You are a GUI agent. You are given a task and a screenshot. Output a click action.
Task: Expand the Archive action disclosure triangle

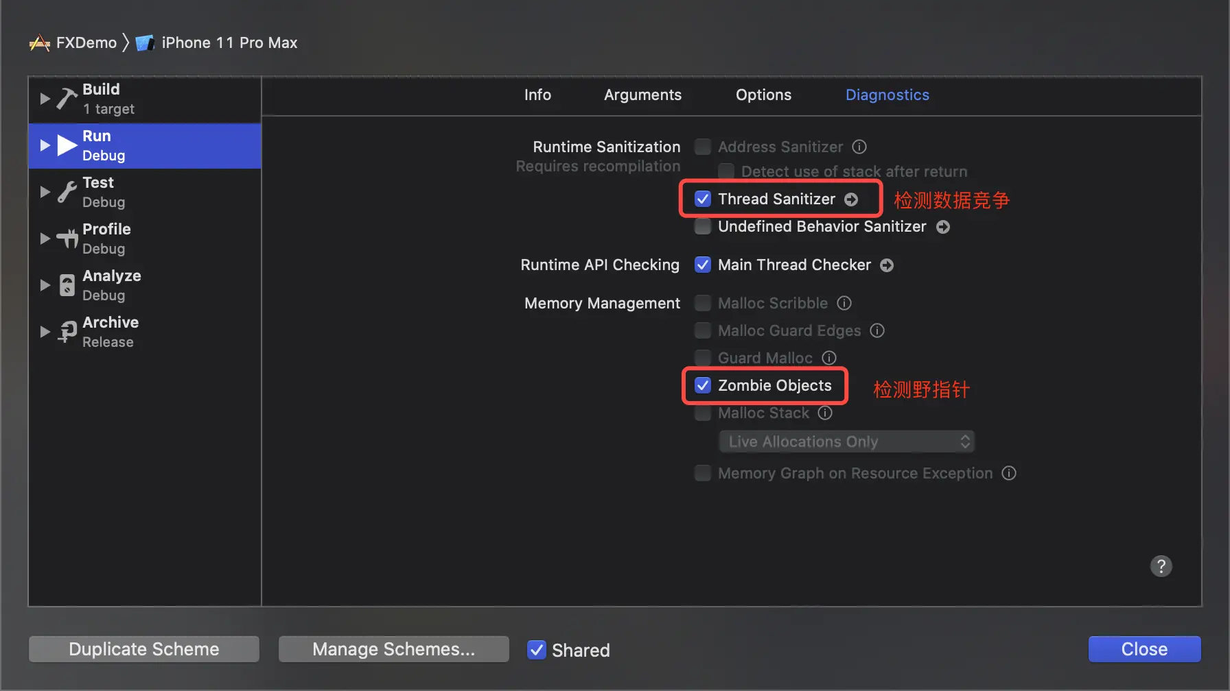pos(45,332)
